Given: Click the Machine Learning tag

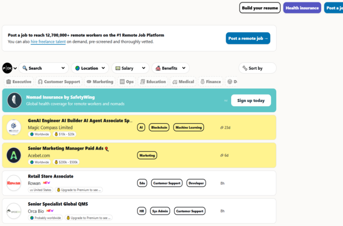Looking at the screenshot, I should (x=188, y=128).
